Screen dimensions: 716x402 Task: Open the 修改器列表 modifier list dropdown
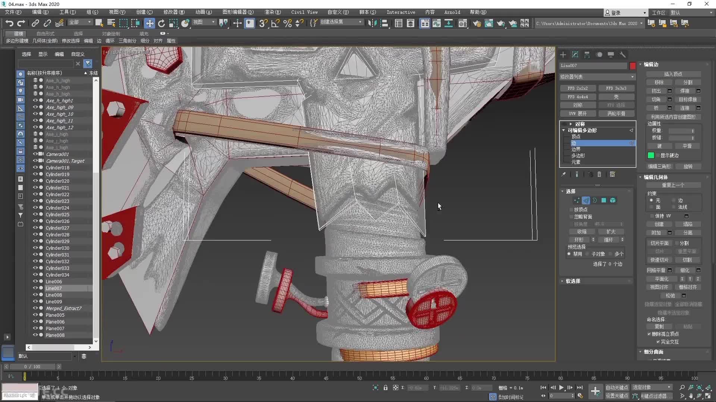597,77
